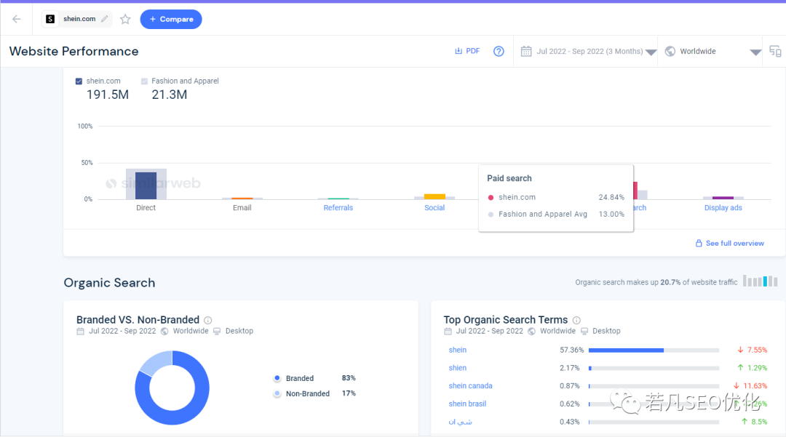
Task: Open Branded VS. Non-Branded info icon
Action: (x=208, y=320)
